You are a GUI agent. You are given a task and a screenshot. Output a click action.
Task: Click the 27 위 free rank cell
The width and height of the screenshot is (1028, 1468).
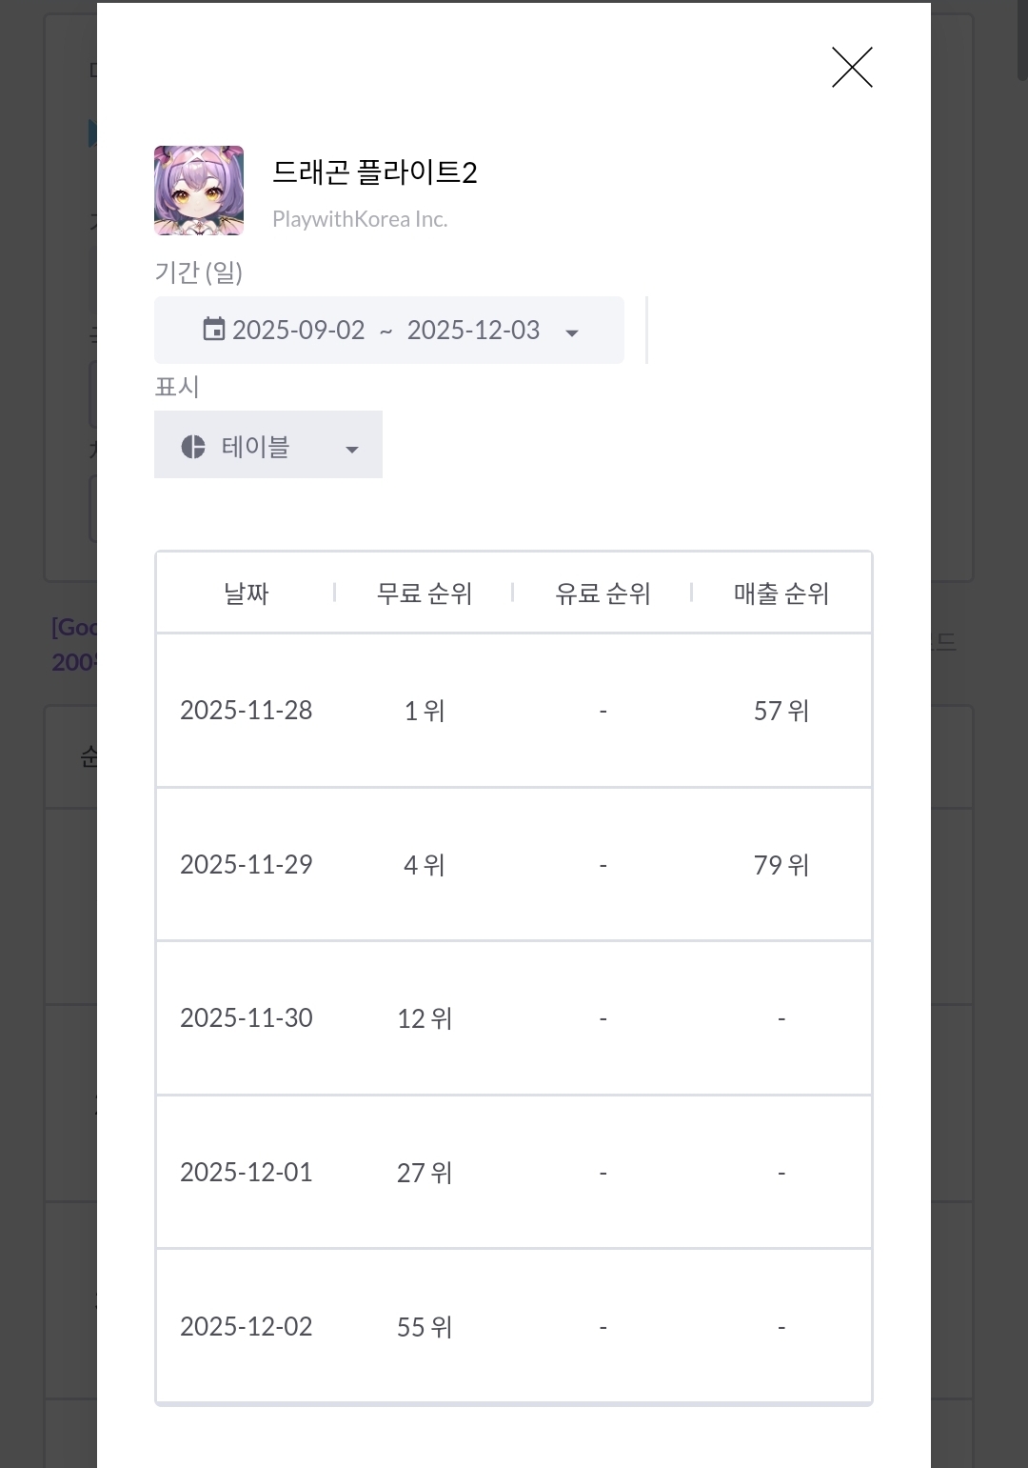point(425,1173)
